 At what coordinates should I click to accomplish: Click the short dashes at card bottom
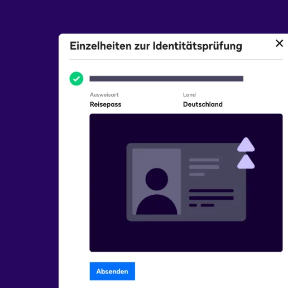click(x=201, y=205)
